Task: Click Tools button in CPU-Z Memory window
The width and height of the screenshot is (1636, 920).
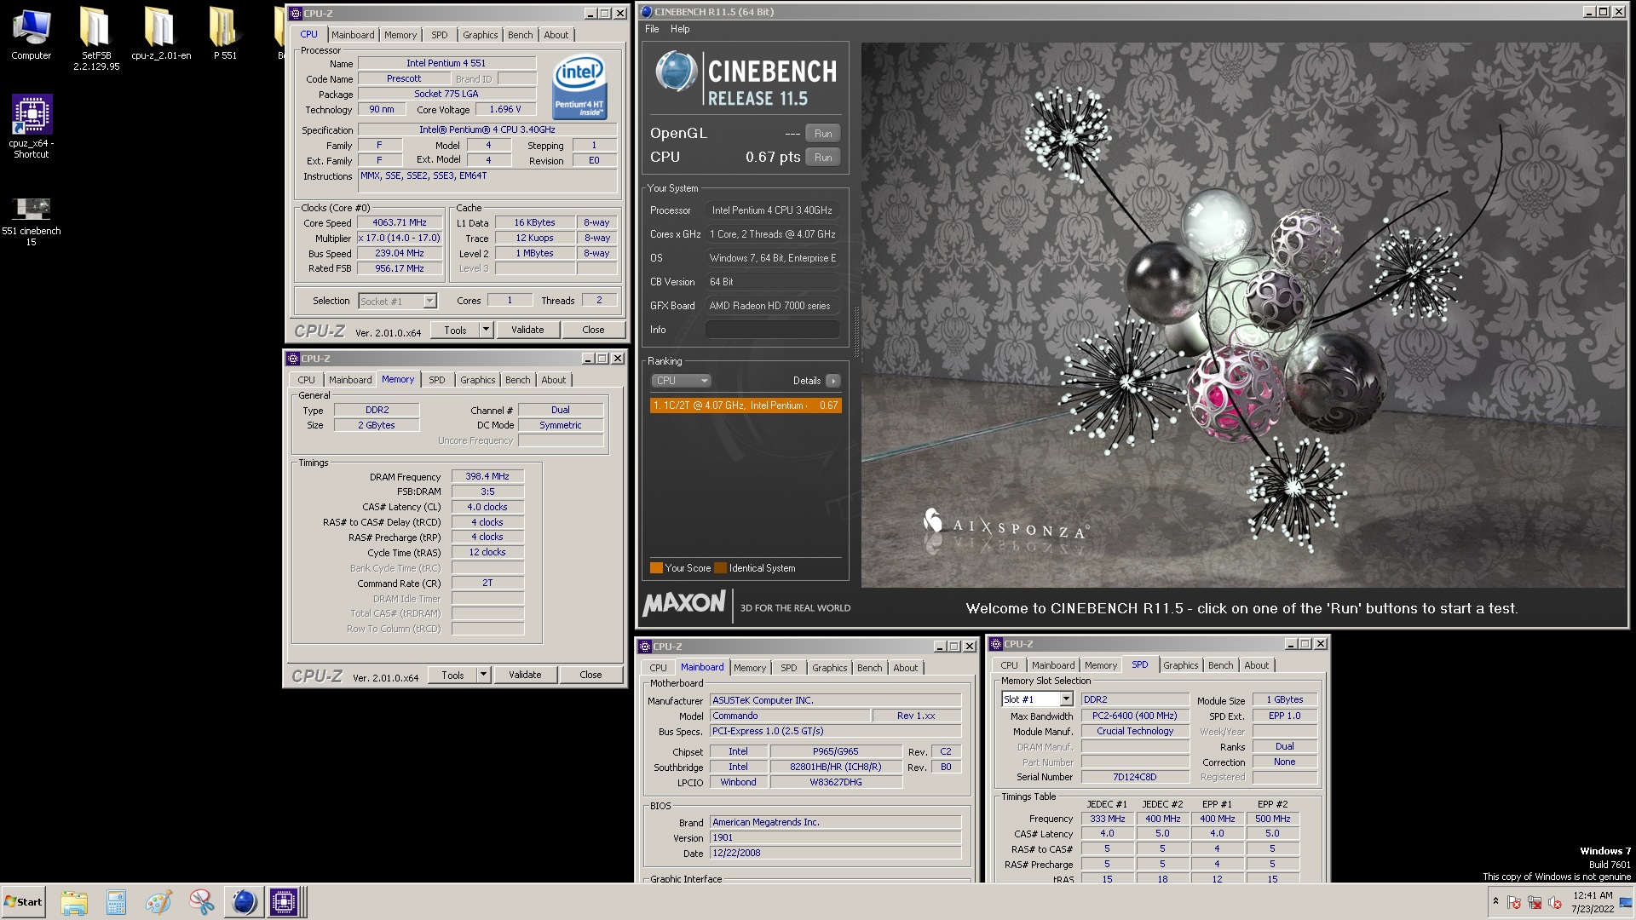Action: coord(452,675)
